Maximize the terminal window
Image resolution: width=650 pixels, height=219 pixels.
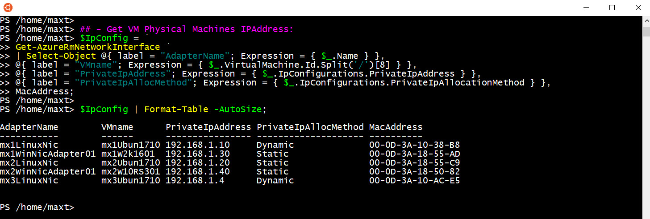[x=612, y=8]
